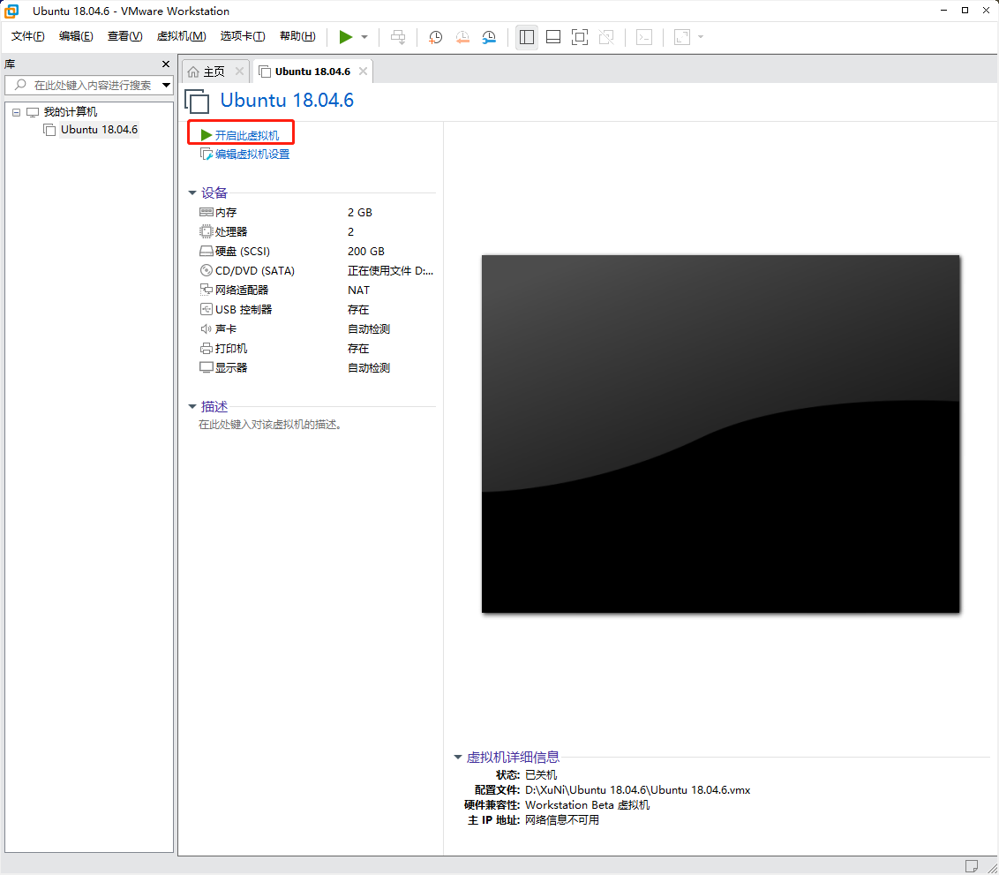Image resolution: width=999 pixels, height=875 pixels.
Task: Click the large VM icon beside the Ubuntu title
Action: point(197,102)
